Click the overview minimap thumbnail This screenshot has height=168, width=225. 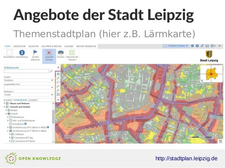(211, 74)
